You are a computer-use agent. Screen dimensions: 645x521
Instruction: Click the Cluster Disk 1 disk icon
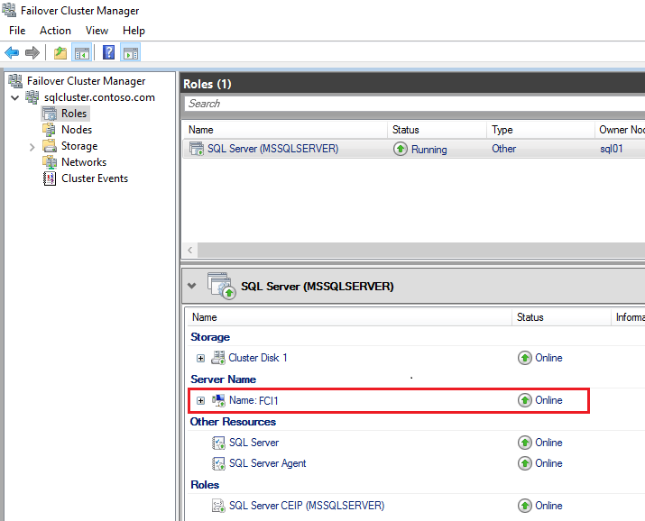pos(218,358)
